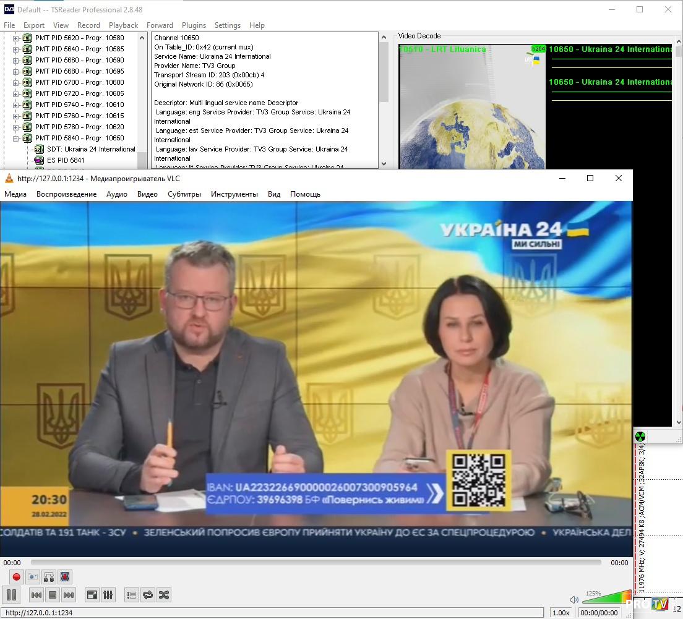Toggle shuffle random playback
Screen dimensions: 683x619
click(x=163, y=595)
